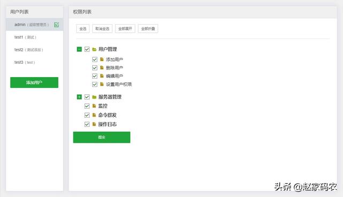Screen dimensions: 343x197
Task: Click the 添加用户 permission label in tree
Action: (x=114, y=59)
